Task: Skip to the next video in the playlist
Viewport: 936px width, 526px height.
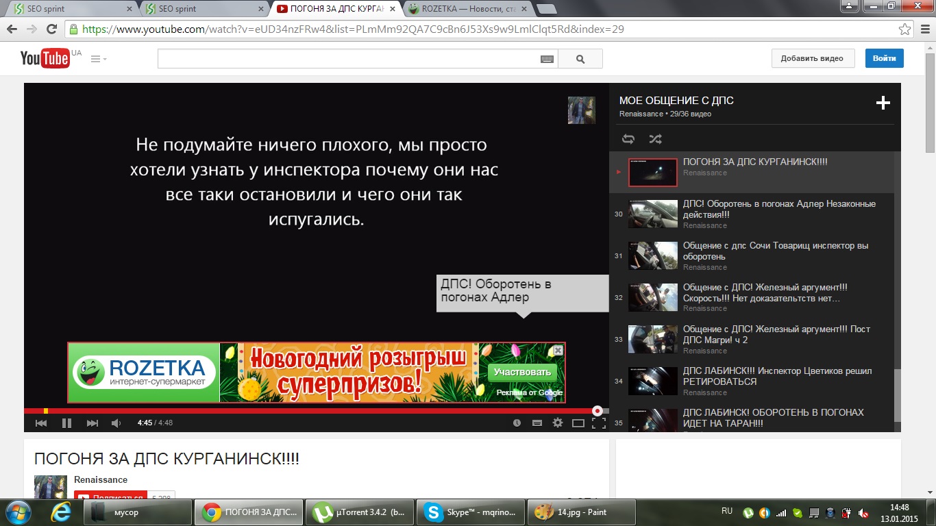Action: [93, 423]
